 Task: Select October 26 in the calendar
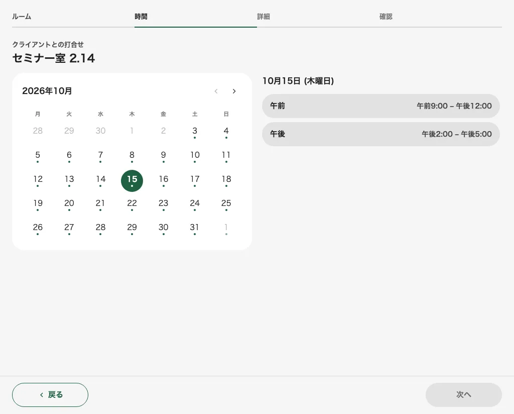tap(38, 229)
